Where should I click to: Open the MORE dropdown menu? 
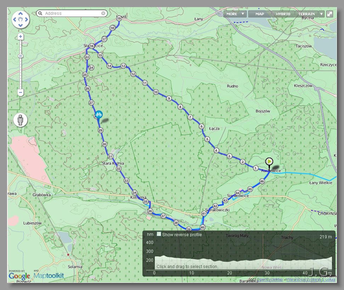235,14
